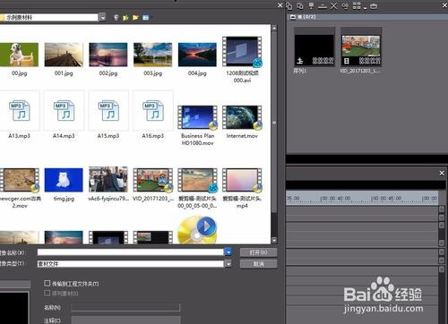Screen dimensions: 448x324
Task: Click the comment (注释) input field
Action: pos(125,320)
